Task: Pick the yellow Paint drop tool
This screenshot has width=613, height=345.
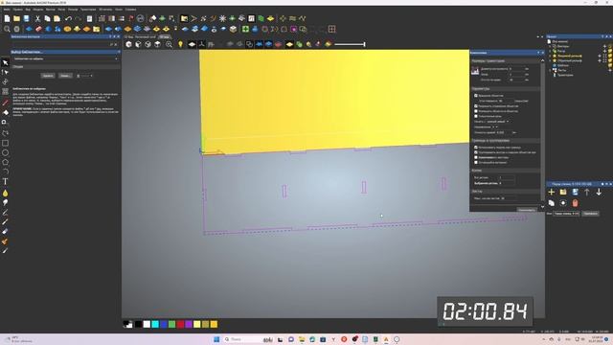Action: pyautogui.click(x=5, y=193)
